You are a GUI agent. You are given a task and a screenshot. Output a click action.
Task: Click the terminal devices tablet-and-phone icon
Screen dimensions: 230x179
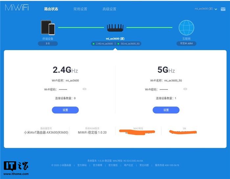(48, 28)
